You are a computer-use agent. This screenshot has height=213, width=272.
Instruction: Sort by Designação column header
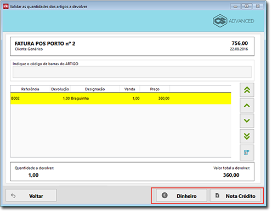(x=95, y=89)
